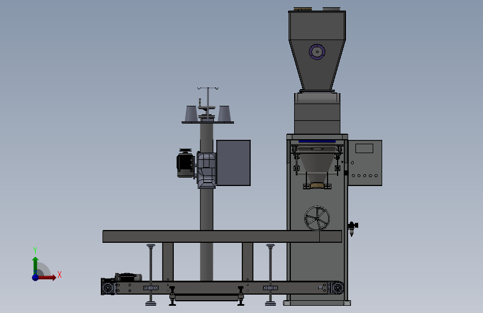Select the black sewing head motor on the column
483x313 pixels.
185,163
